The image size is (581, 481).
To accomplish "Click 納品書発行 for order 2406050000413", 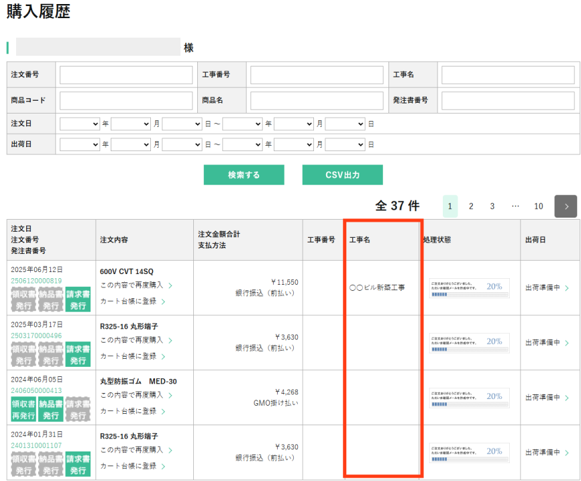I will click(50, 409).
